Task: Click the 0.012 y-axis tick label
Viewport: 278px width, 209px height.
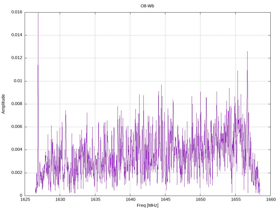Action: pos(17,58)
